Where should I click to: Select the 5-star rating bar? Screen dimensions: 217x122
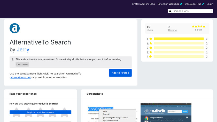click(179, 39)
